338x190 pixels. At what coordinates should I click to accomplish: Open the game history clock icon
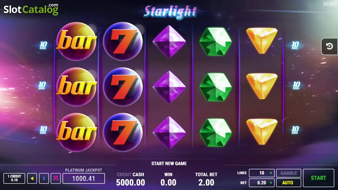[329, 46]
